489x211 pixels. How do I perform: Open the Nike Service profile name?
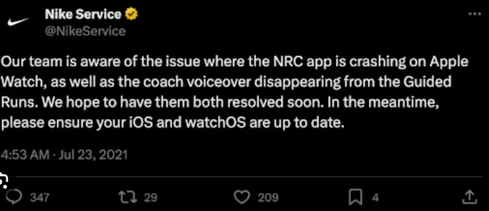(83, 14)
